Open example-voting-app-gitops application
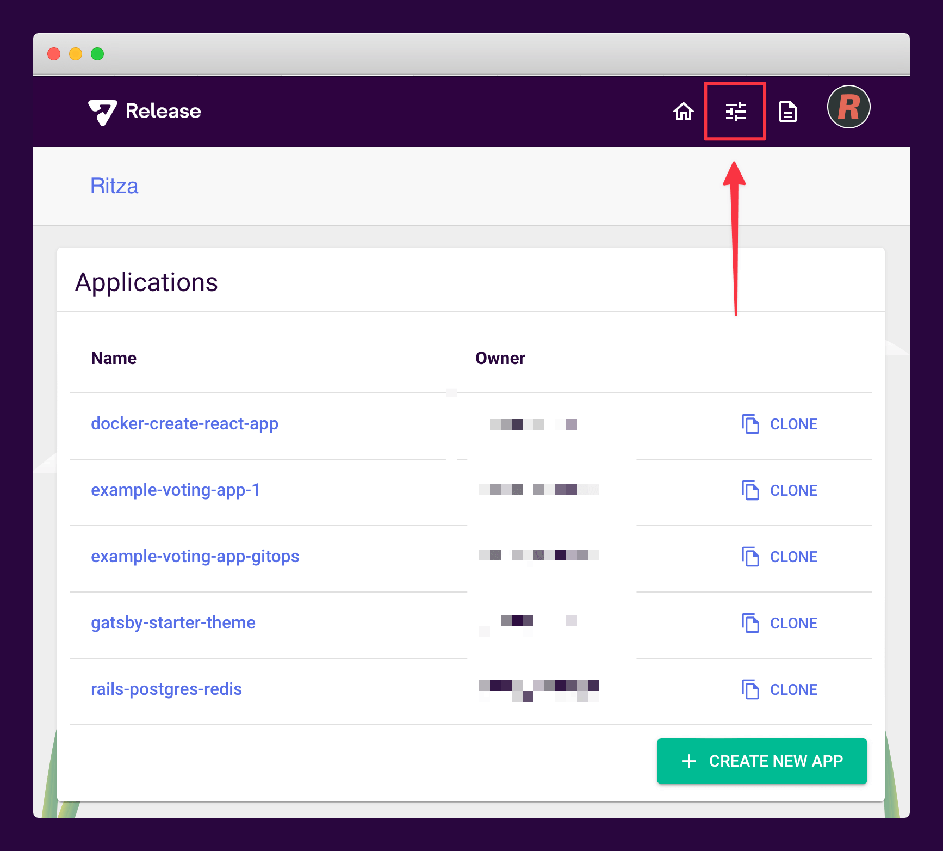Image resolution: width=943 pixels, height=851 pixels. [x=195, y=556]
